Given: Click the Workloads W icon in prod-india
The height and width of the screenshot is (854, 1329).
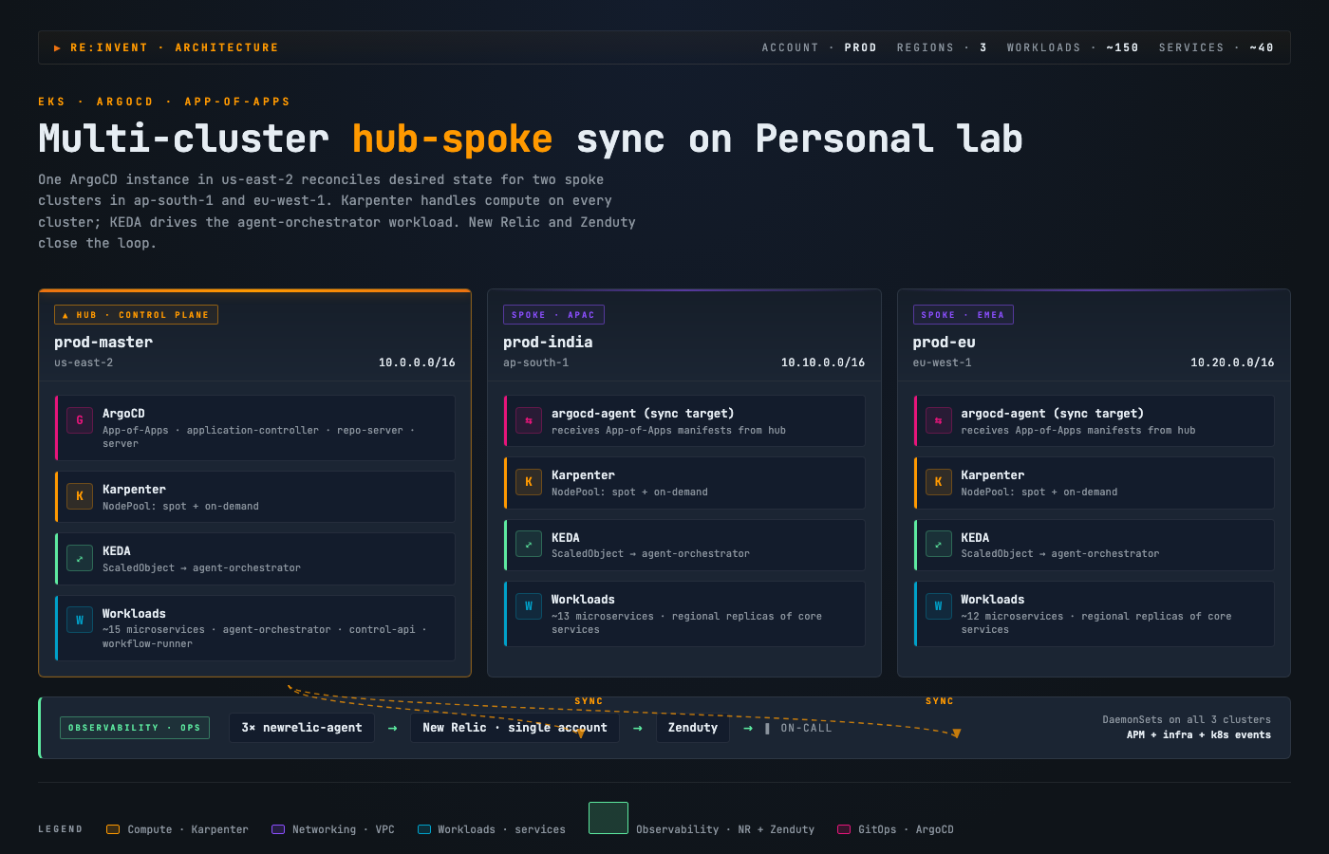Looking at the screenshot, I should [529, 606].
